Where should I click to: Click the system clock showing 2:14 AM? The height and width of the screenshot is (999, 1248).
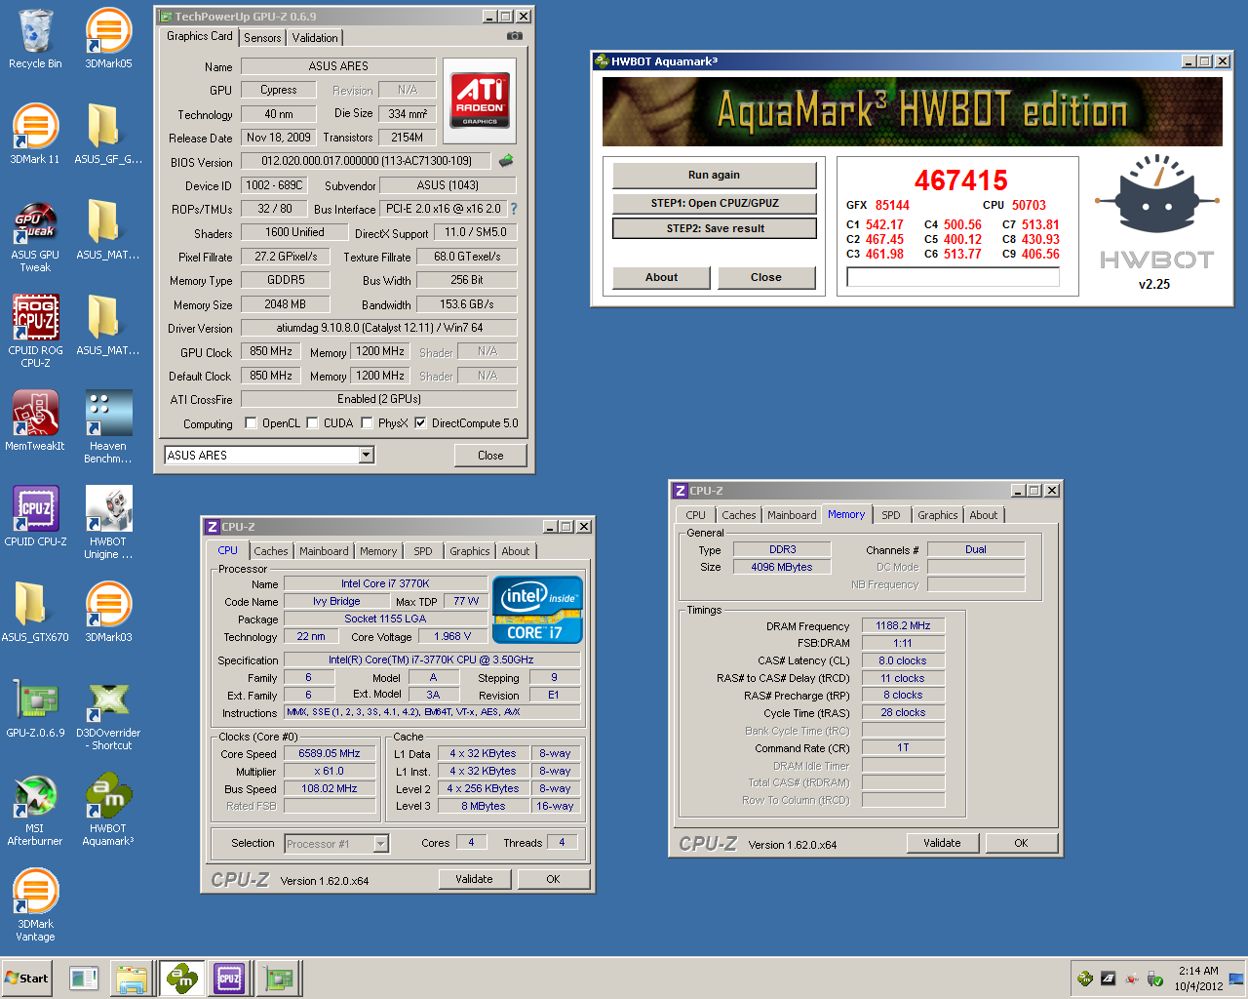(1197, 971)
